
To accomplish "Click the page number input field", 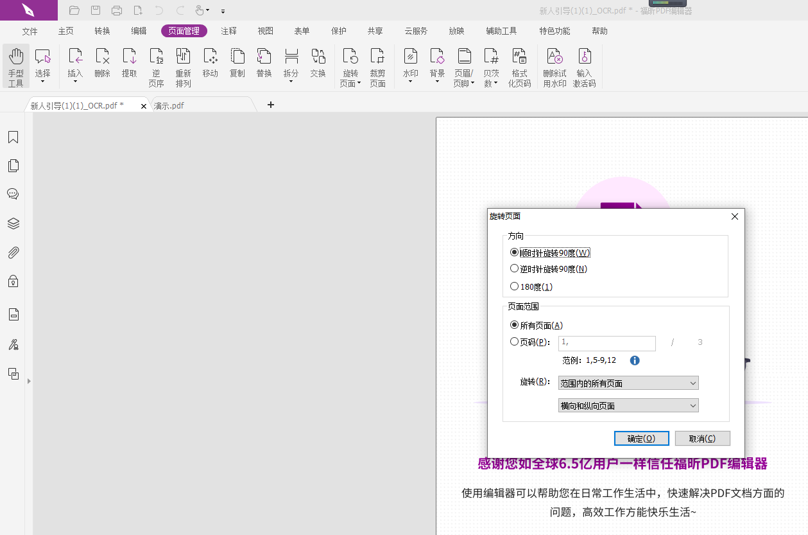I will coord(606,343).
